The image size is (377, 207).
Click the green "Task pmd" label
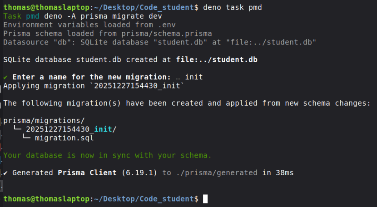click(x=21, y=16)
